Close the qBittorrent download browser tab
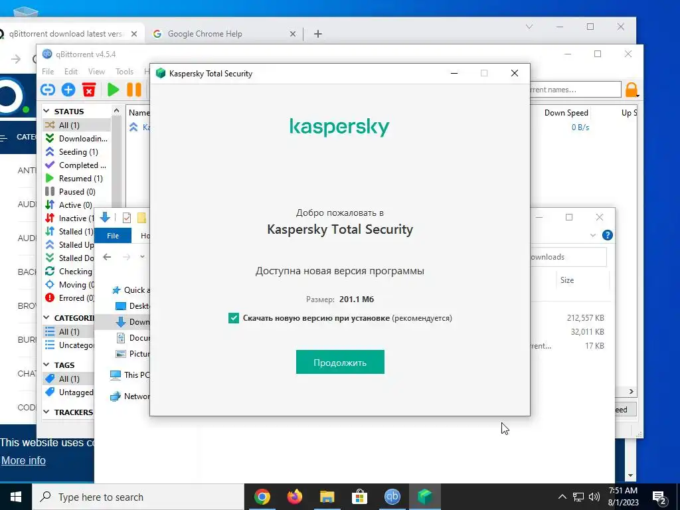680x510 pixels. tap(134, 34)
